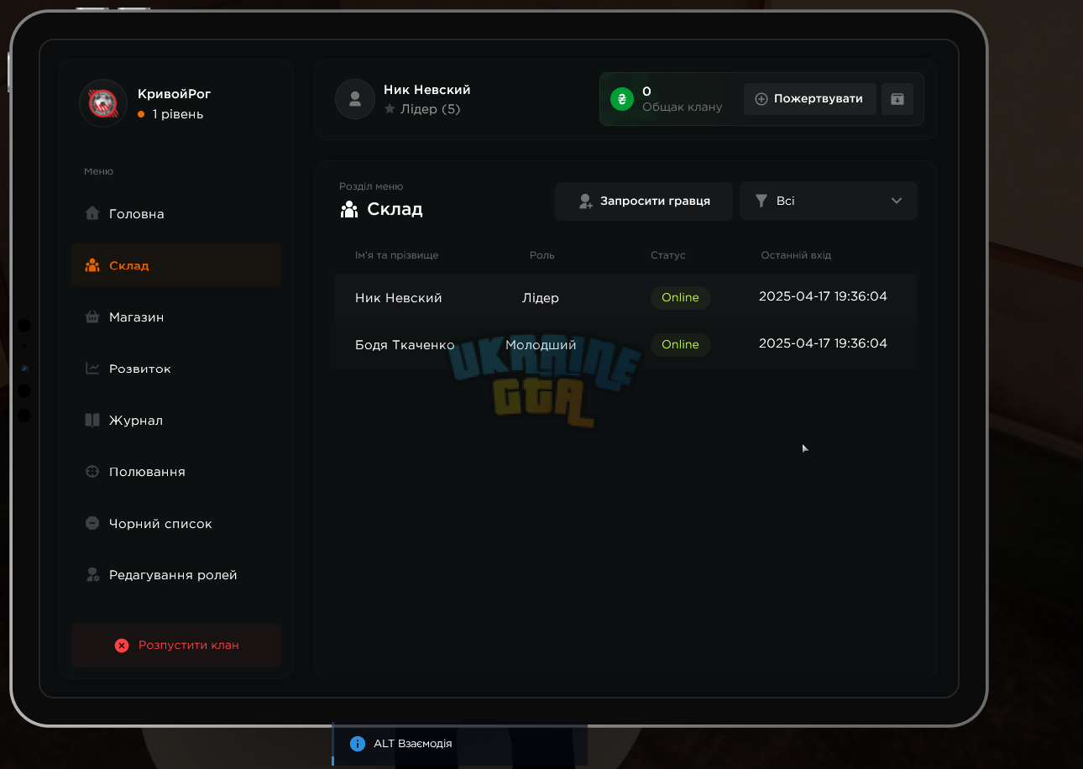Click the profile avatar of Ник Невский

[355, 99]
